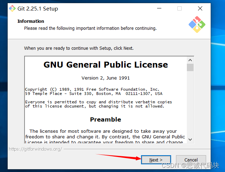The width and height of the screenshot is (225, 172).
Task: Click the disabled maximize button
Action: click(180, 8)
